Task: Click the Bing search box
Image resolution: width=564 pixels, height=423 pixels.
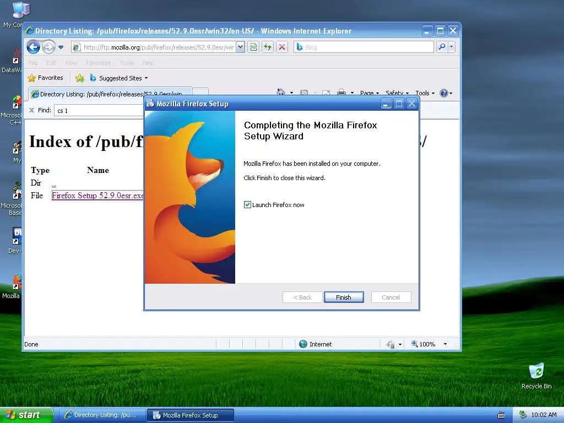Action: pyautogui.click(x=364, y=47)
